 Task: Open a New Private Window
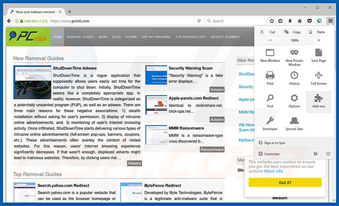click(x=294, y=58)
